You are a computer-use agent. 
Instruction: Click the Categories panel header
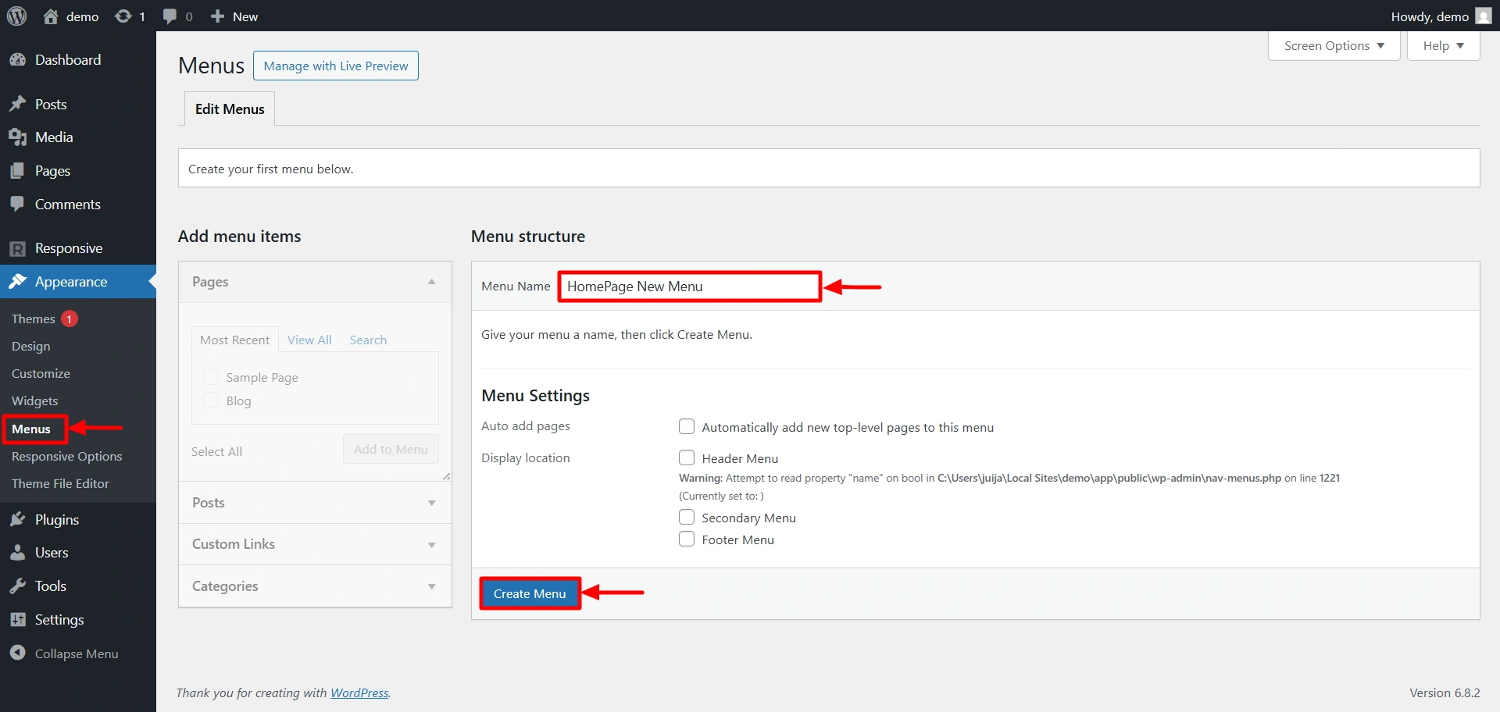point(315,586)
